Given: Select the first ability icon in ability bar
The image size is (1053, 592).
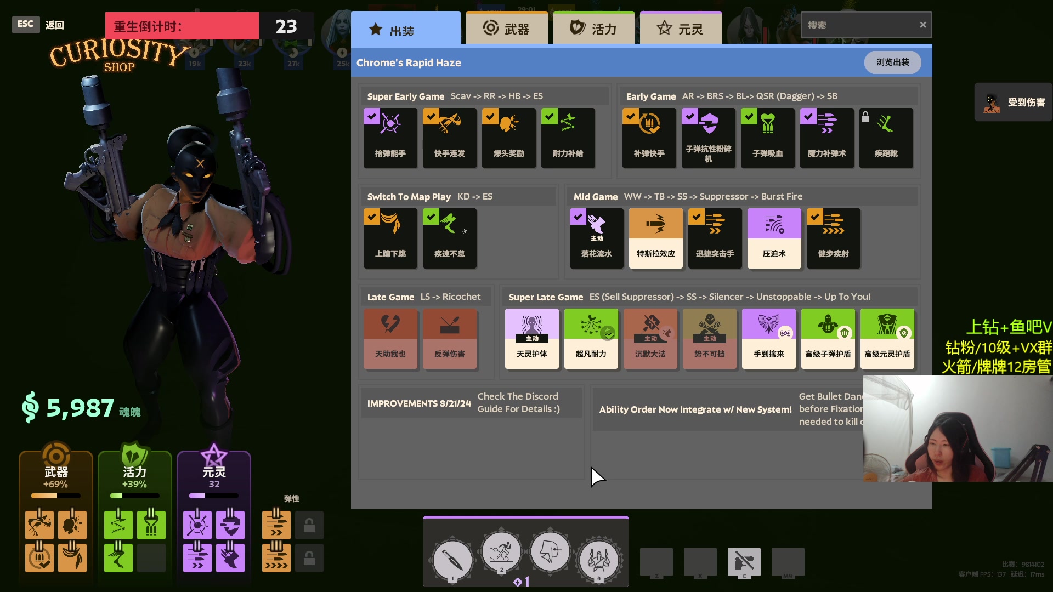Looking at the screenshot, I should (x=452, y=560).
